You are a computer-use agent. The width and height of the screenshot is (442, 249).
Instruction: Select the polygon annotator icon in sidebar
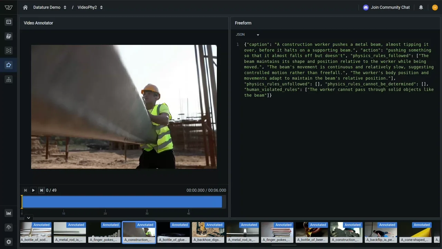9,65
